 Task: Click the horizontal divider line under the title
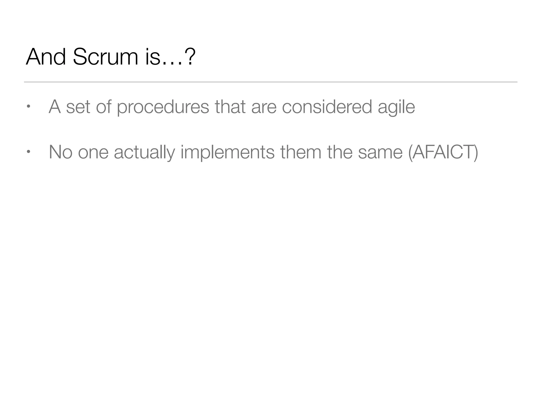270,82
